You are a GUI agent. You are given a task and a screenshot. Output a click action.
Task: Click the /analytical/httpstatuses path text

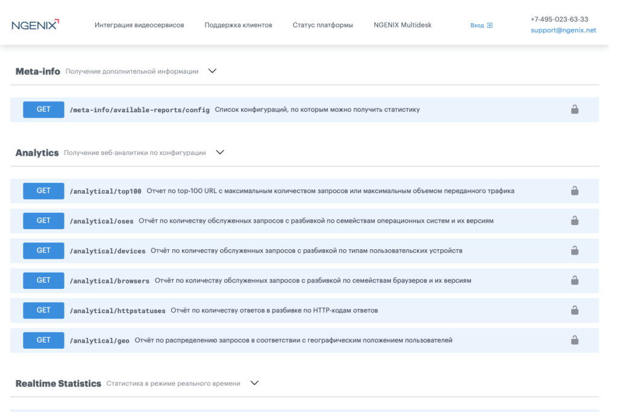pos(117,311)
